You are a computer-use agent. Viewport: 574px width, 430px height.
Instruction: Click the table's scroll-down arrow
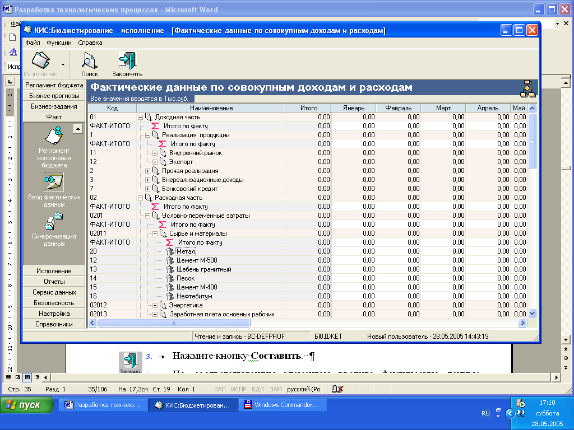(x=533, y=314)
